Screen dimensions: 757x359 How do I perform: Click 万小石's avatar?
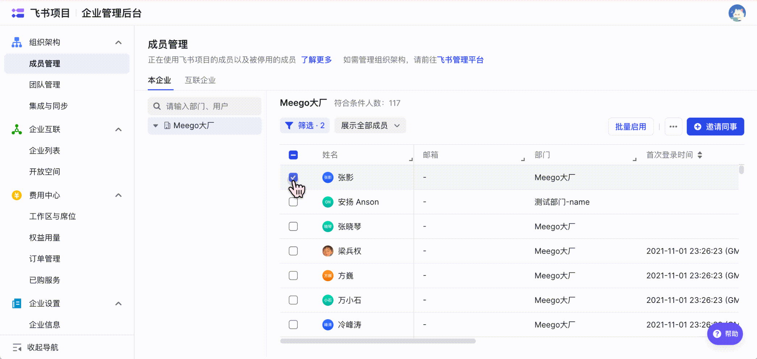point(328,300)
